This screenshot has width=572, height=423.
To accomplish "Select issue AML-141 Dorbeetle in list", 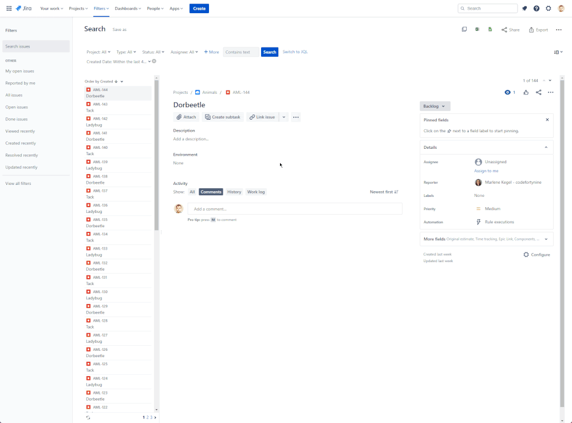I will [118, 136].
